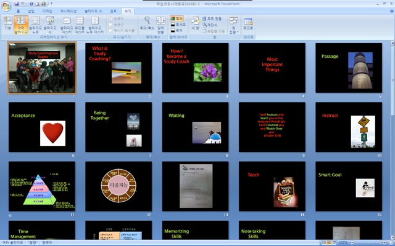Image resolution: width=395 pixels, height=246 pixels.
Task: Select slide 14 Teach thumbnail
Action: point(272,186)
